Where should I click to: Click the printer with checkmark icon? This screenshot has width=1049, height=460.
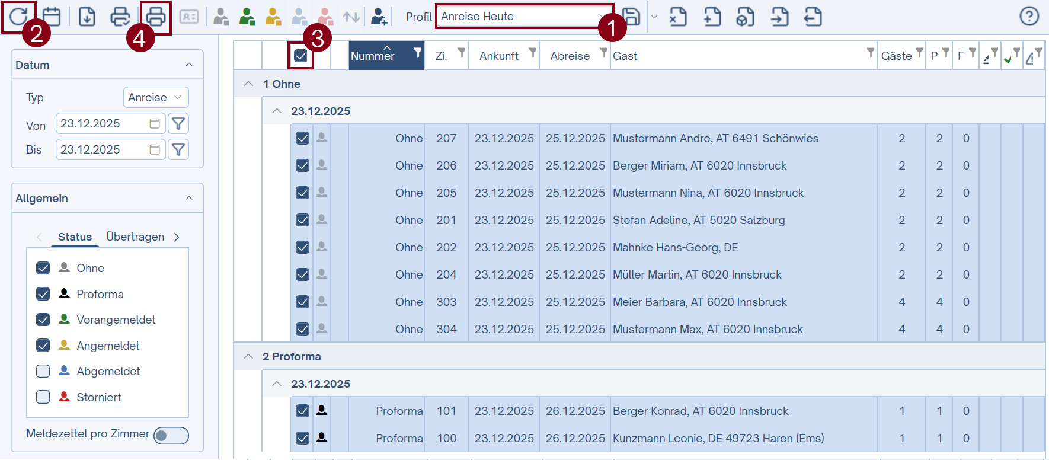[120, 17]
